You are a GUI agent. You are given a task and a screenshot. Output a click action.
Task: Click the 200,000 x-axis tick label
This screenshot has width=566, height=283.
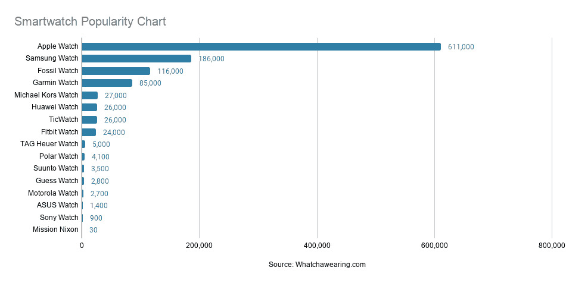point(199,246)
